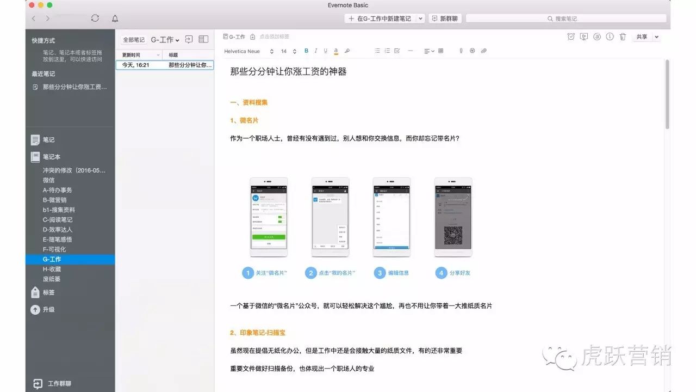The height and width of the screenshot is (392, 696).
Task: Start a 新群聊 group chat
Action: pyautogui.click(x=445, y=19)
